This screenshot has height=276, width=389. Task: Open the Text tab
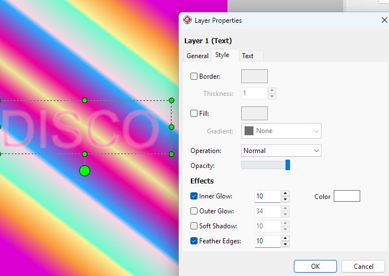pos(248,56)
